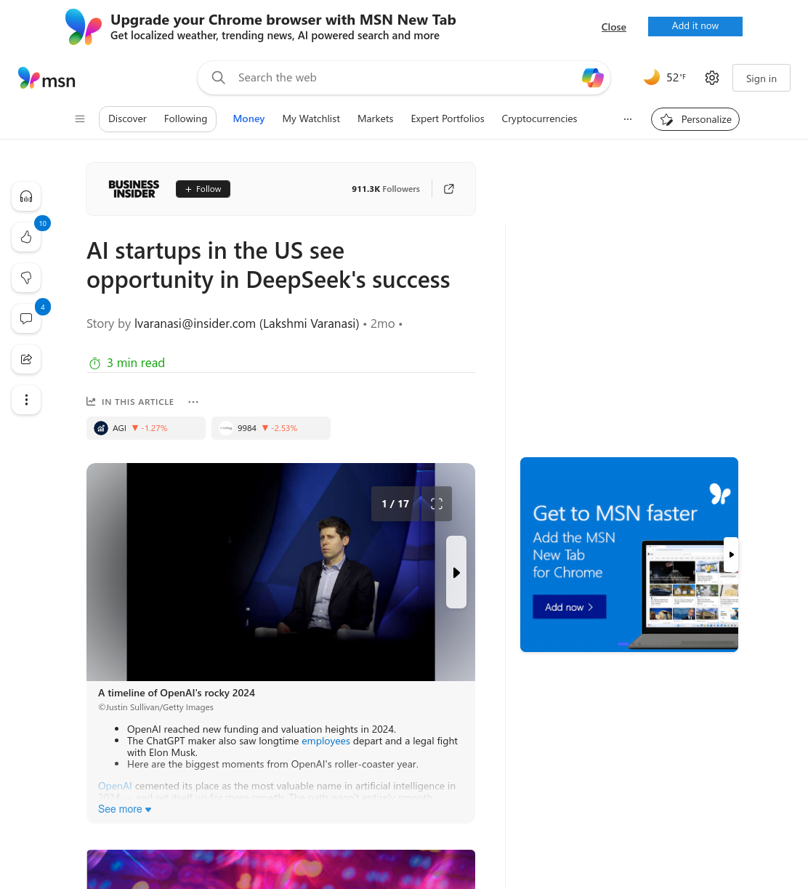Follow Business Insider
808x889 pixels.
point(203,189)
